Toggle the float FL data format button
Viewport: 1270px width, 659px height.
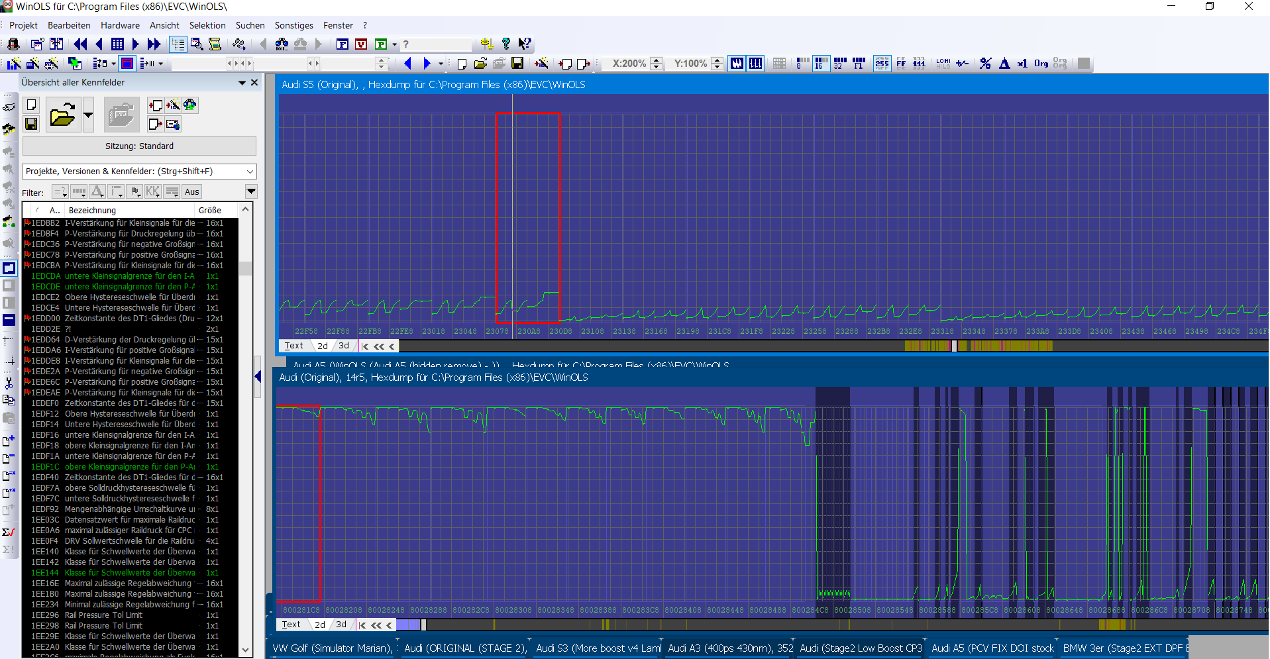click(x=859, y=64)
